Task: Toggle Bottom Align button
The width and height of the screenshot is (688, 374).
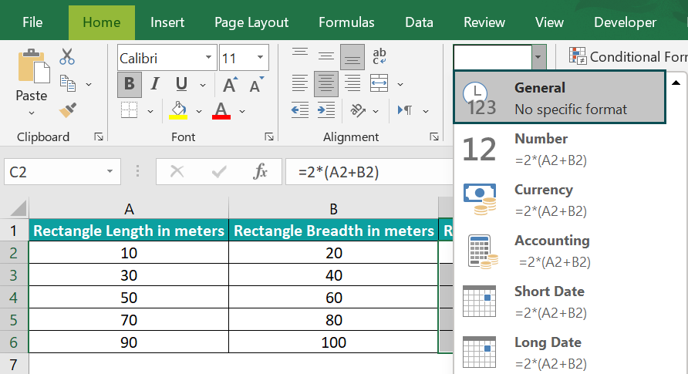Action: point(352,57)
